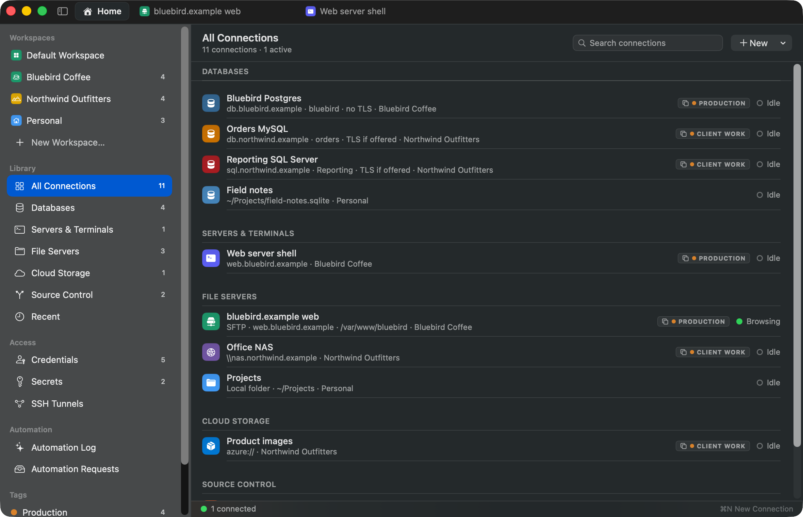Open Source Control in sidebar
Image resolution: width=803 pixels, height=517 pixels.
89,295
